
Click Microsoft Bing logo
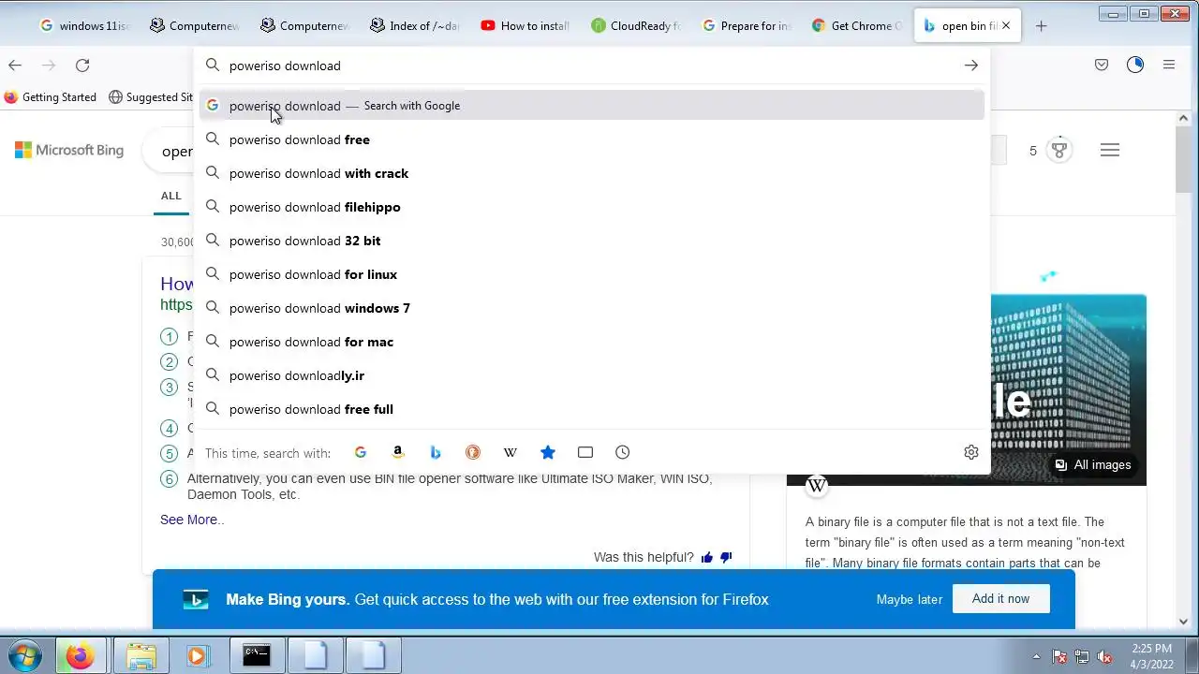(69, 150)
